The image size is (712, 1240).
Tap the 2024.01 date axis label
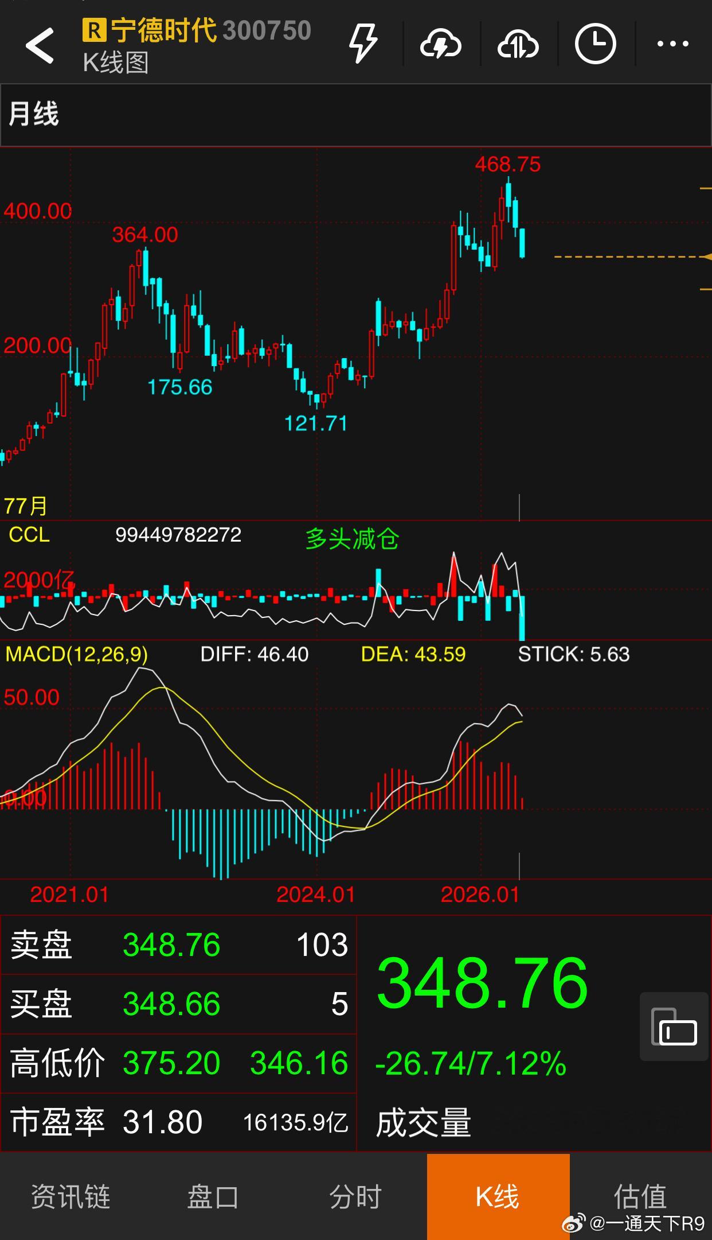tap(316, 895)
